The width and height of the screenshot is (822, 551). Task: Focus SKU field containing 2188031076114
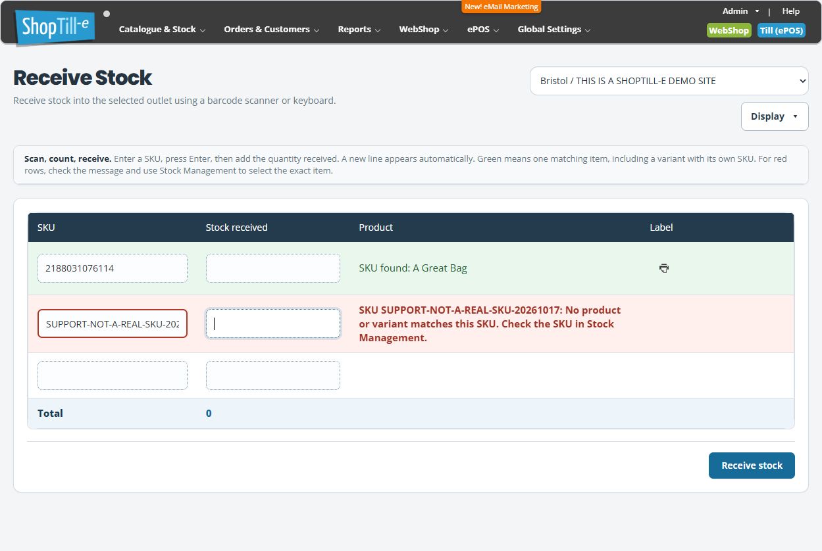click(x=113, y=268)
